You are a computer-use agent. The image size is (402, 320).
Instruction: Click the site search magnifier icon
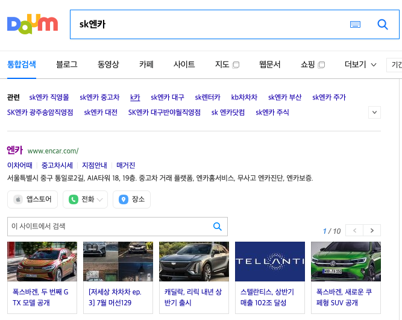pos(218,227)
